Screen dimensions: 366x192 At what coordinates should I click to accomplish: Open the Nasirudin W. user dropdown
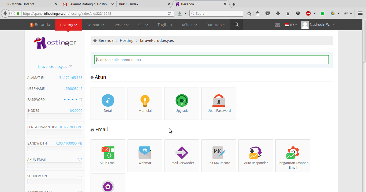[x=318, y=25]
